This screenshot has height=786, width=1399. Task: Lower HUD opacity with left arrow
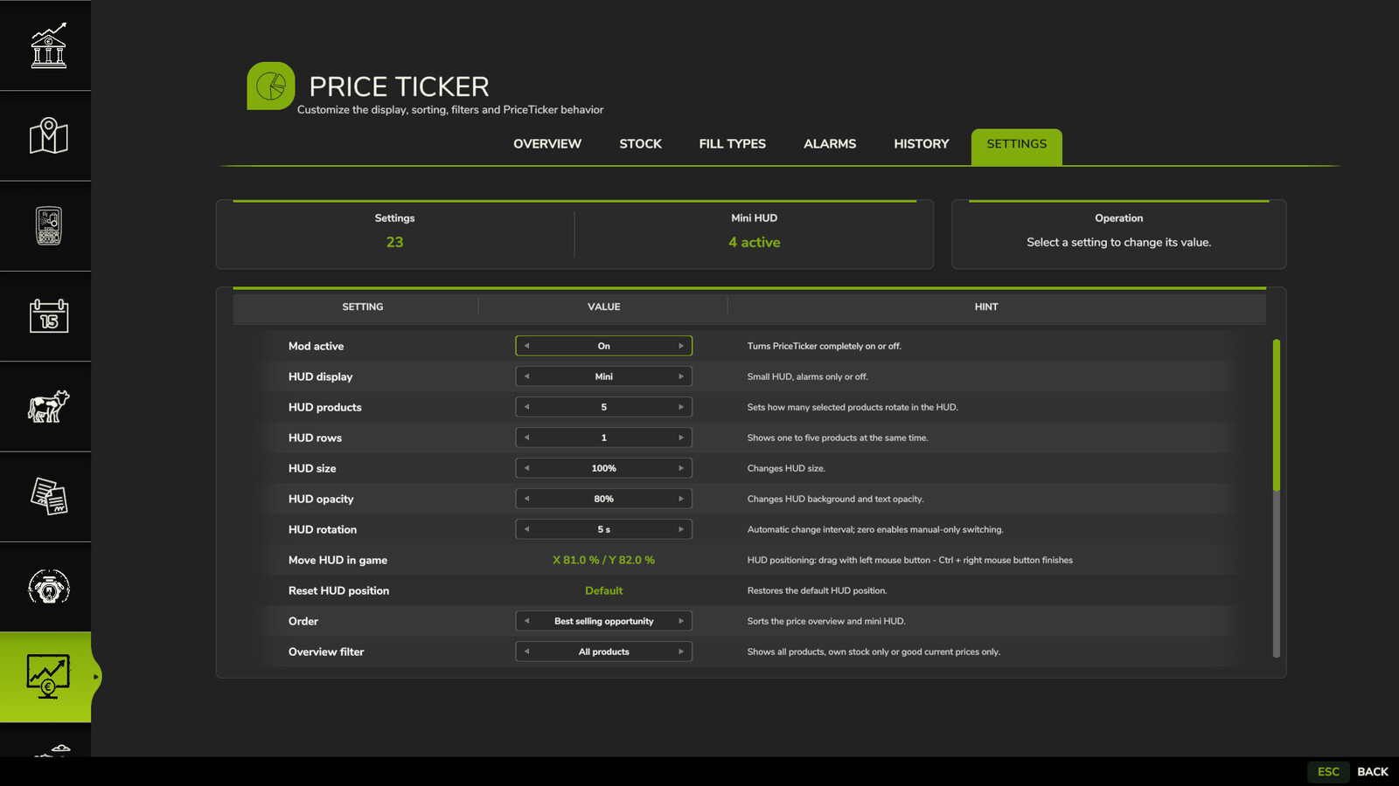[x=526, y=499]
